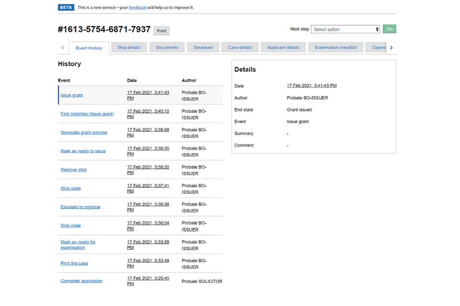Open the Issue grant event
The image size is (460, 306).
pyautogui.click(x=71, y=95)
